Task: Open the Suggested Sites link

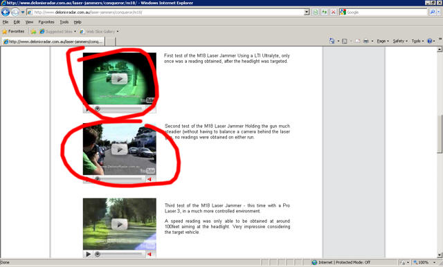Action: [x=58, y=32]
